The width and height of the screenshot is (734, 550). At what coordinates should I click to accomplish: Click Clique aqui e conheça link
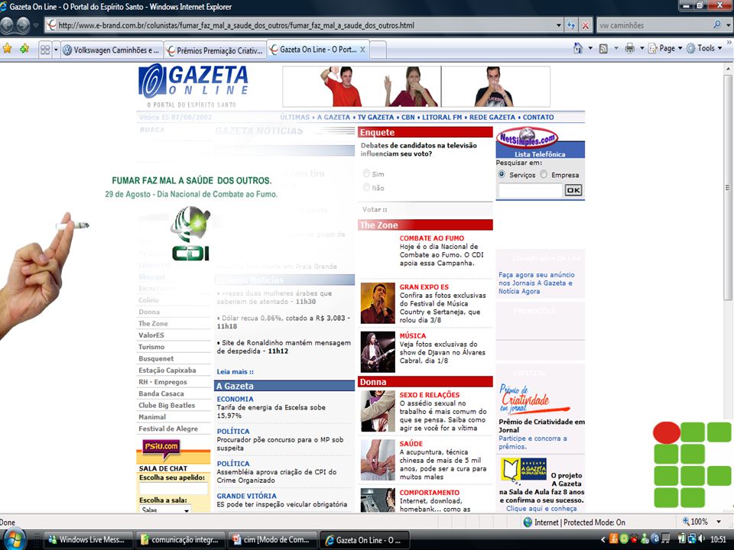point(541,508)
